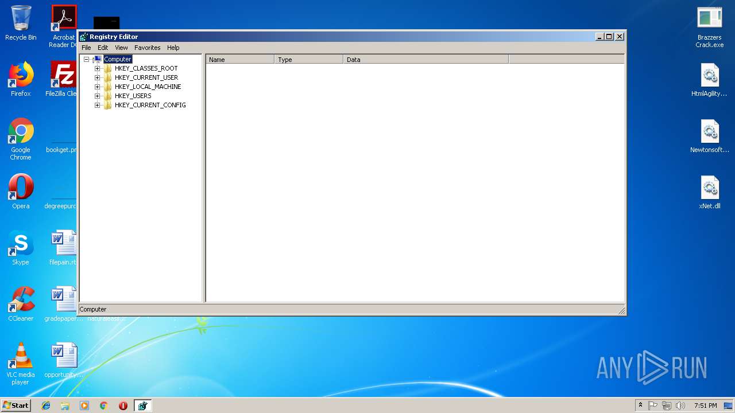The height and width of the screenshot is (413, 735).
Task: Select the HKEY_CURRENT_CONFIG label
Action: click(x=150, y=105)
